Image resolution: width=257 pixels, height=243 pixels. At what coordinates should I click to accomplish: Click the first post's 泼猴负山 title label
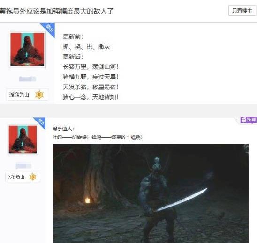[x=19, y=94]
